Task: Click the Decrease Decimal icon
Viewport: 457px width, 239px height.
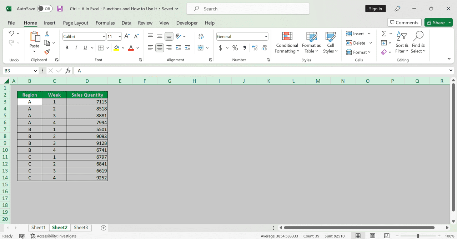Action: (x=264, y=48)
